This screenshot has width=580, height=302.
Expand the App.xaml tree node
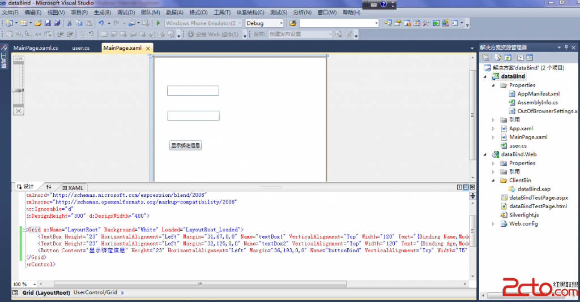[x=493, y=128]
